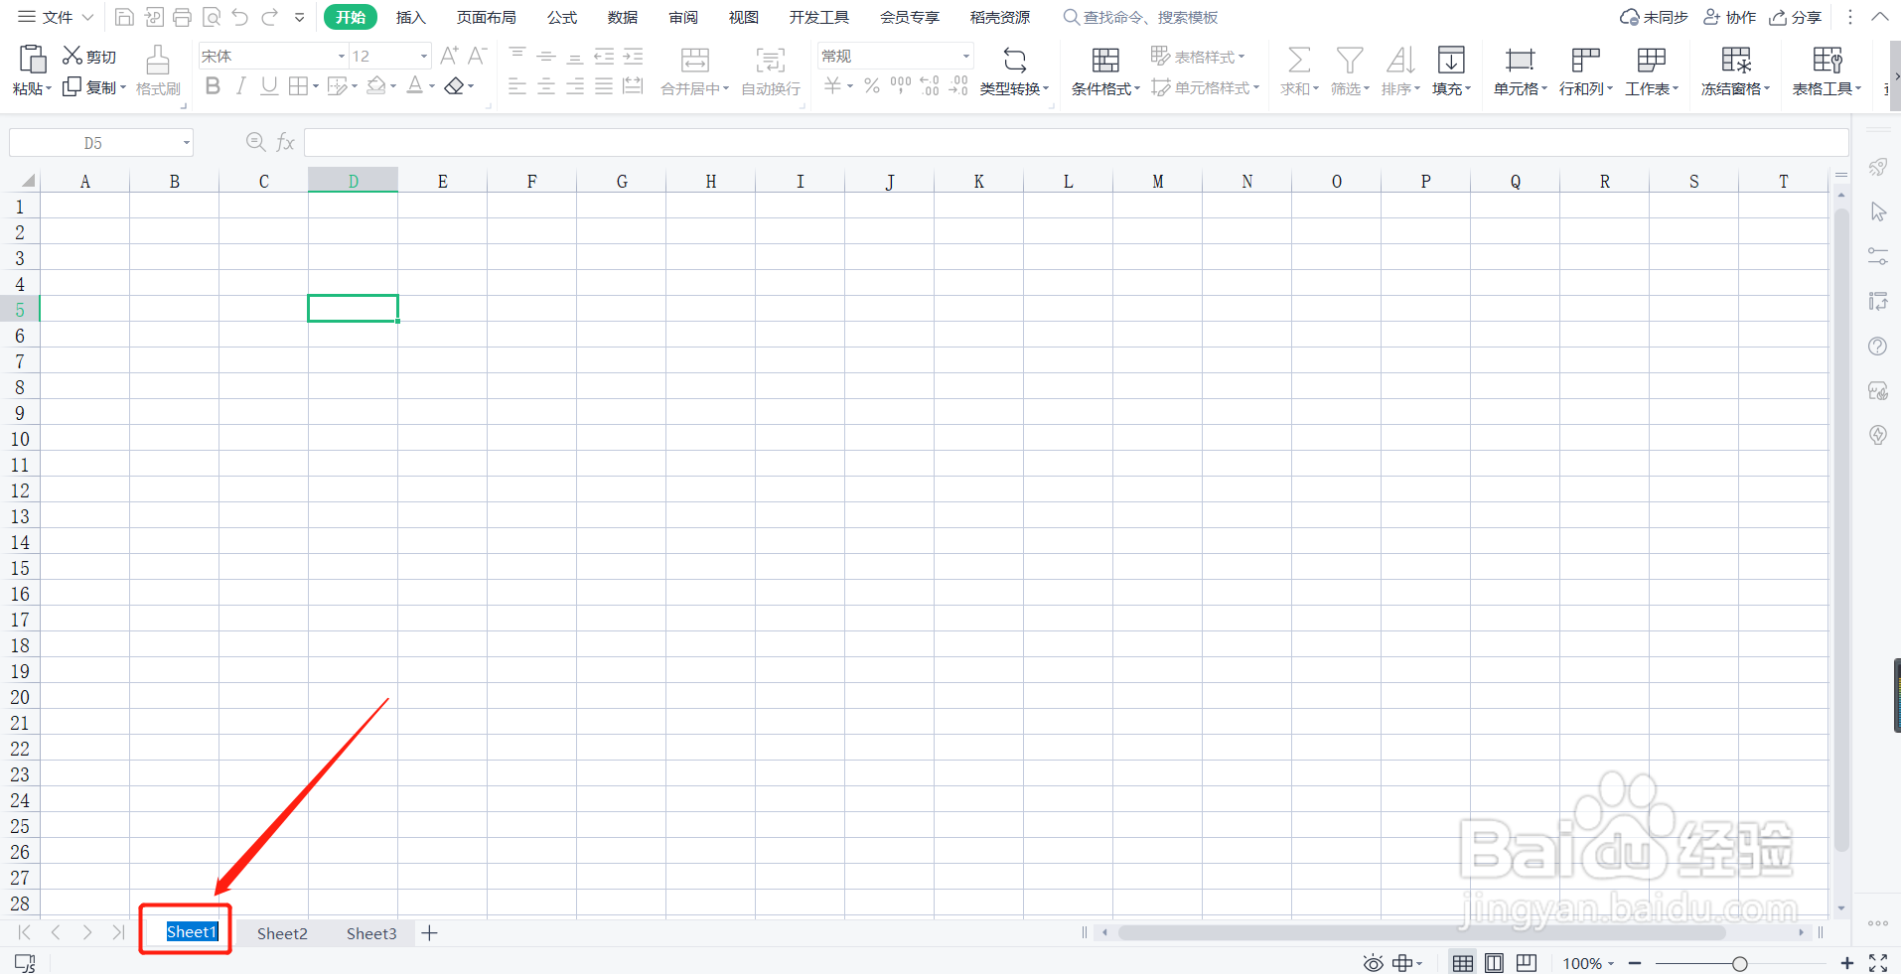The height and width of the screenshot is (974, 1901).
Task: Click the Fill (填充) icon
Action: tap(1451, 61)
